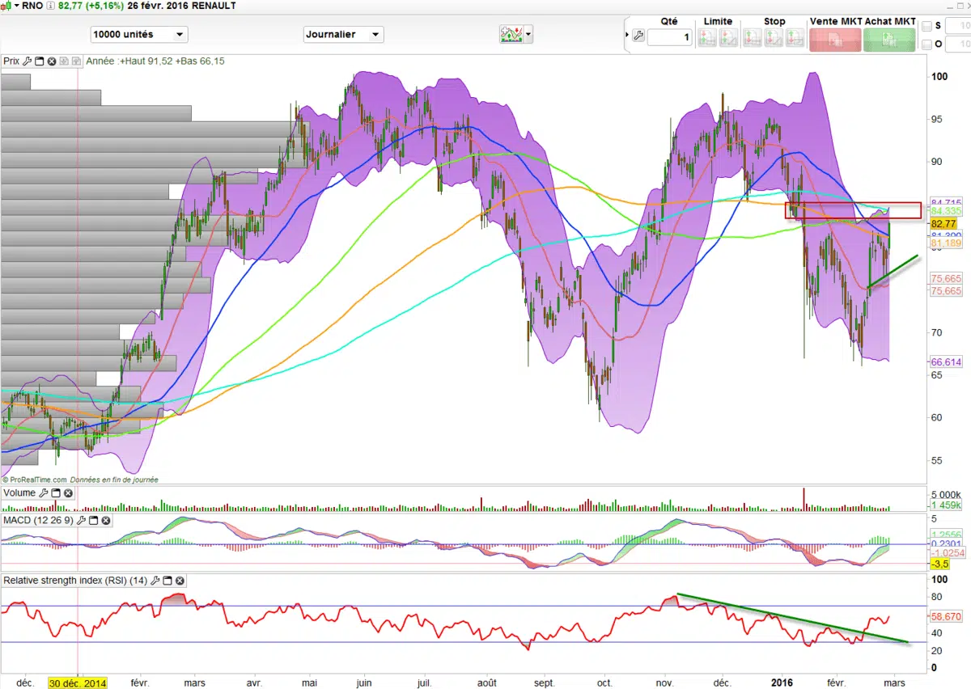
Task: Open trading panel wrench settings near Qté
Action: pos(638,36)
